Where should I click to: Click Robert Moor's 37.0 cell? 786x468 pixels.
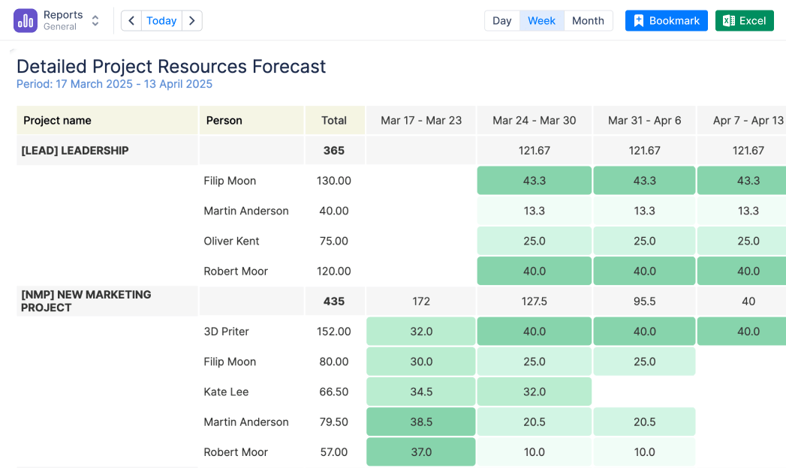(421, 452)
